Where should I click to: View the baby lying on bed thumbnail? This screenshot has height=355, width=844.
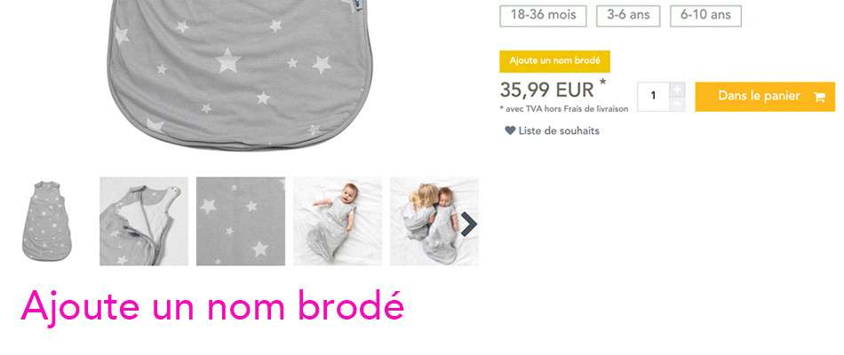click(x=338, y=221)
